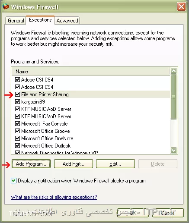This screenshot has width=189, height=223.
Task: Confirm with the OK button
Action: pos(133,213)
